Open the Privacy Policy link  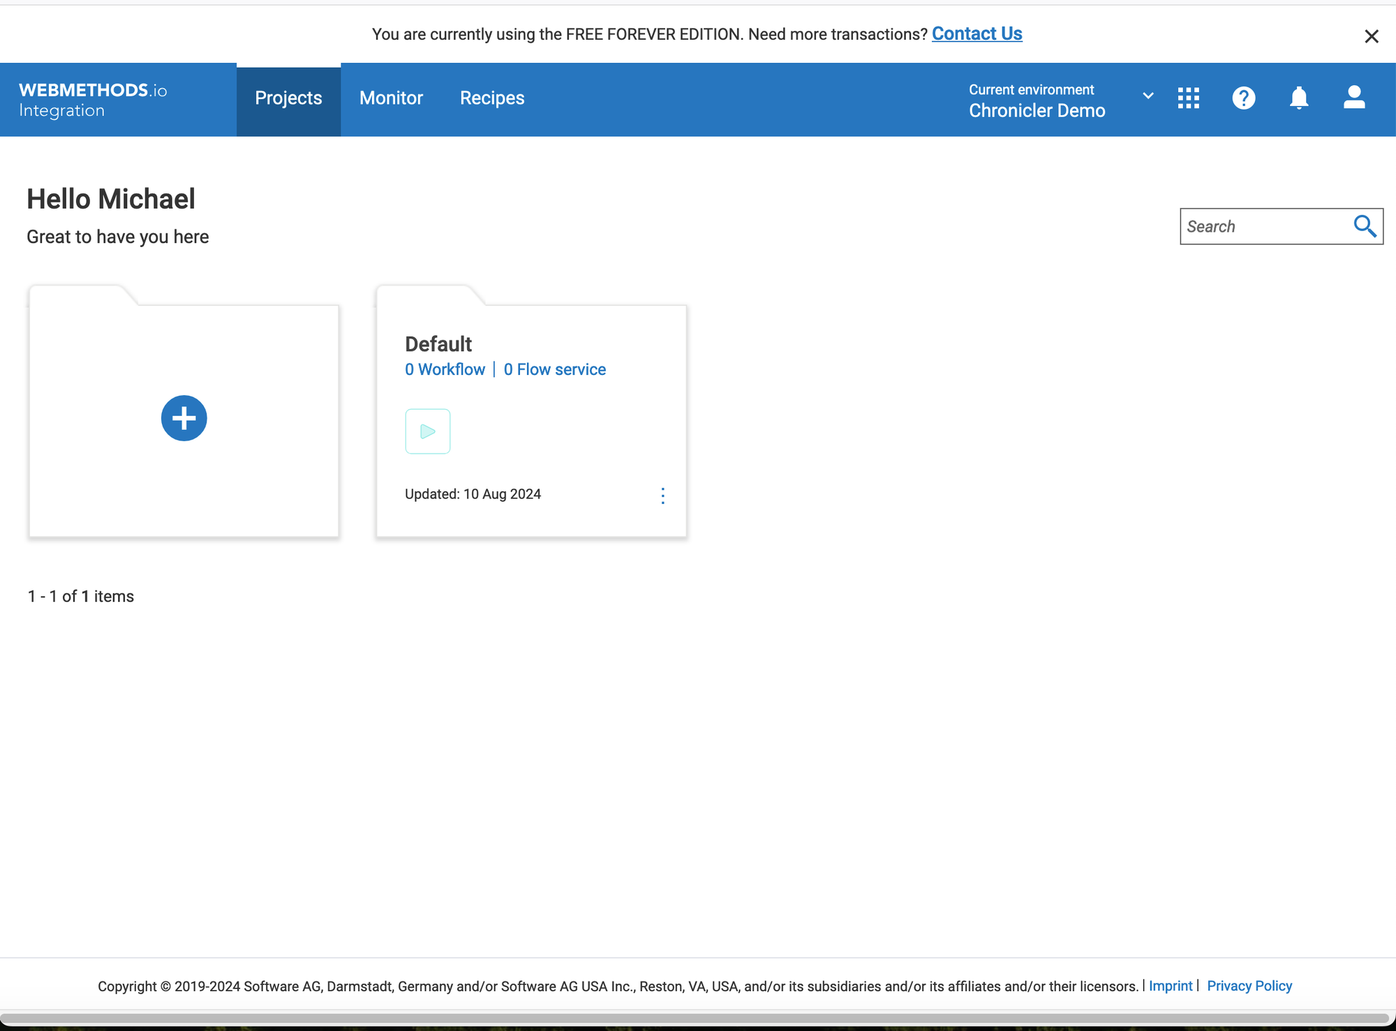pyautogui.click(x=1249, y=986)
